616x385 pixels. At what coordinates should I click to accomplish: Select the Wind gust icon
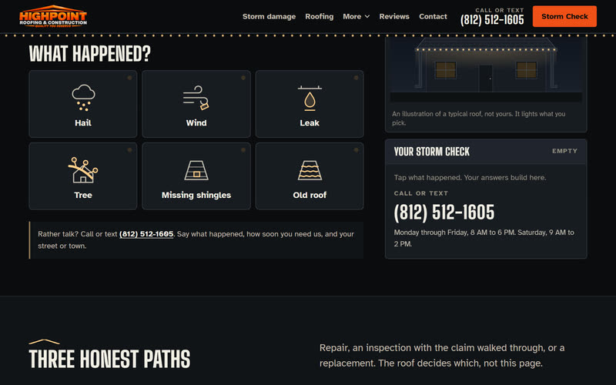point(196,98)
